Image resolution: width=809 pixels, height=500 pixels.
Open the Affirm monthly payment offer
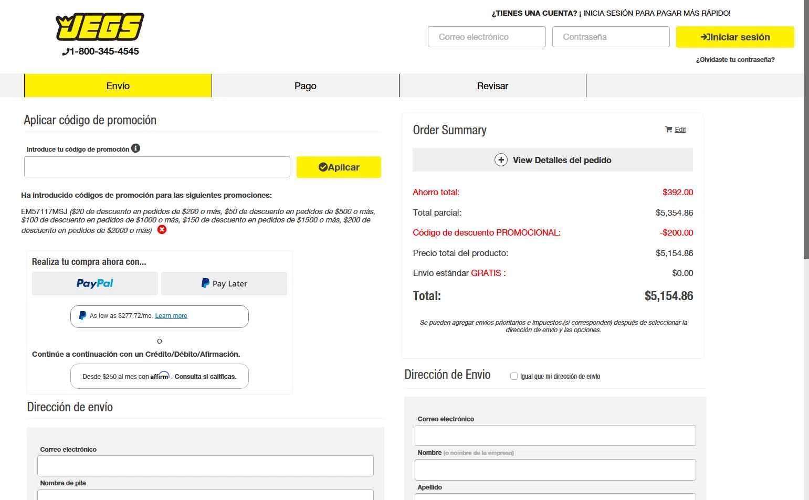[x=160, y=376]
